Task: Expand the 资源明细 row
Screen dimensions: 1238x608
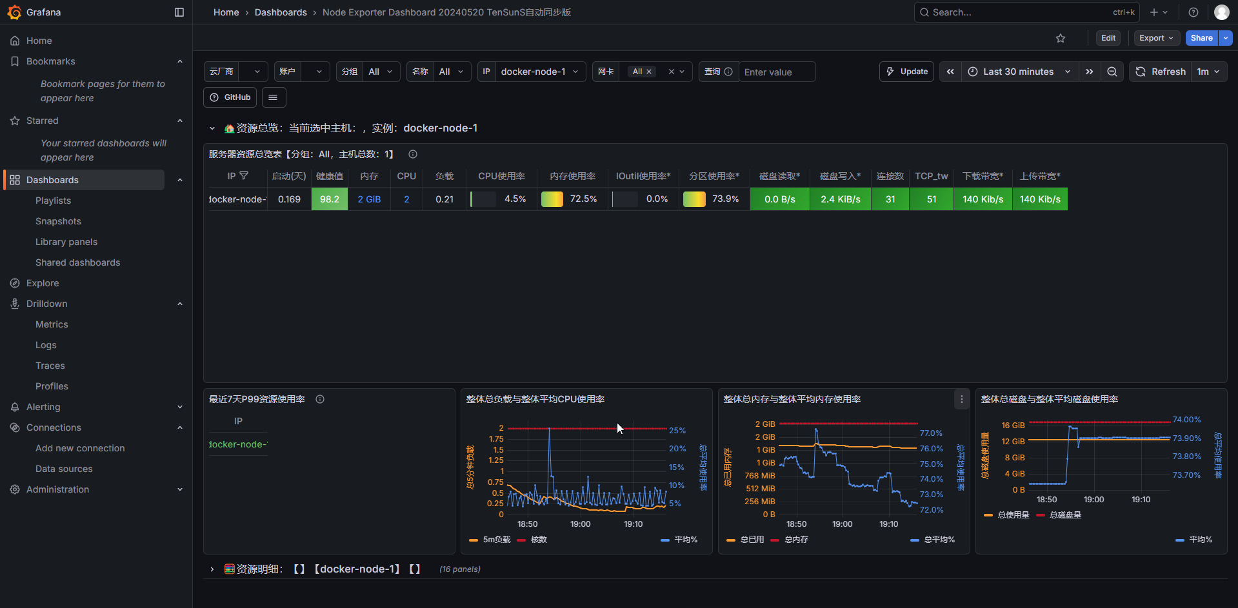Action: (212, 569)
